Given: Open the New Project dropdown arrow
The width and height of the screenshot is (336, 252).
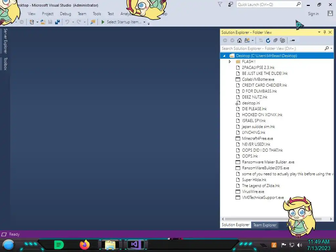Looking at the screenshot, I should tap(37, 22).
